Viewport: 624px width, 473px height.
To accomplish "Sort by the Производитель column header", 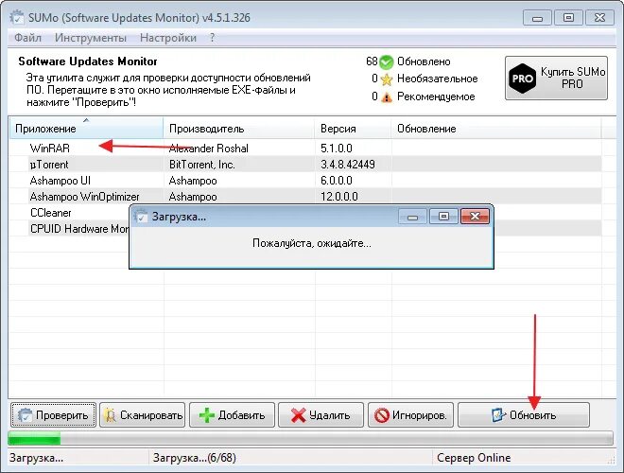I will point(239,129).
